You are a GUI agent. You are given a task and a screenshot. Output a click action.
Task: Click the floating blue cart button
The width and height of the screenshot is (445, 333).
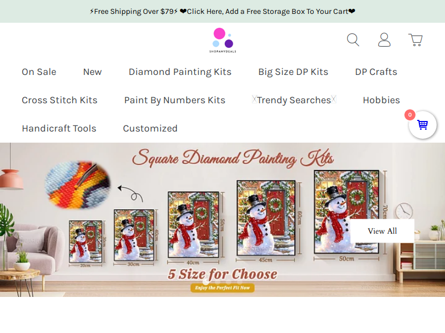tap(423, 124)
